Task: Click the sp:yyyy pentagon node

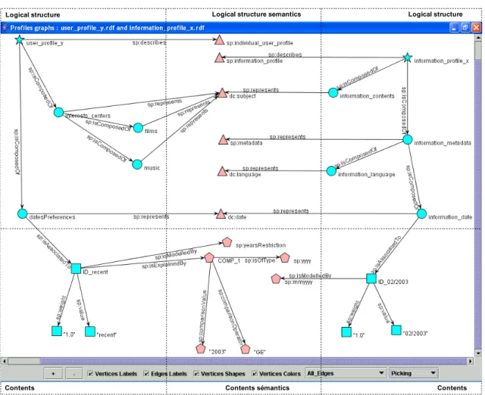Action: click(x=285, y=257)
